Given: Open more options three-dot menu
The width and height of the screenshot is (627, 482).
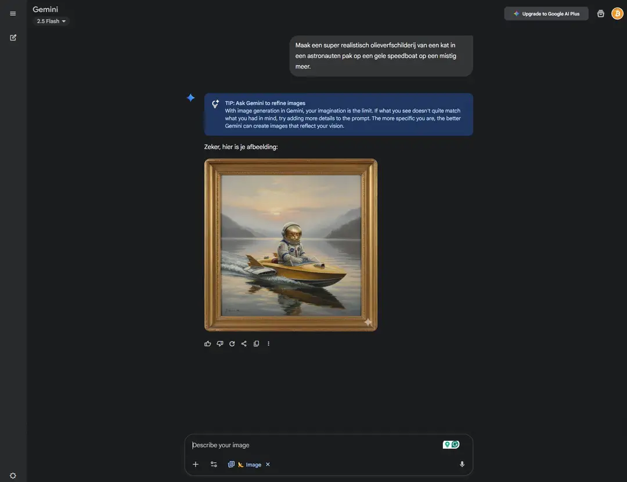Looking at the screenshot, I should (x=268, y=344).
